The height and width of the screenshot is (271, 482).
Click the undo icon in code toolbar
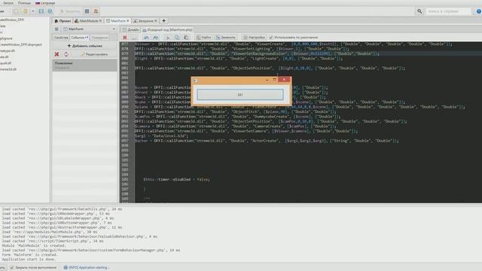click(146, 38)
